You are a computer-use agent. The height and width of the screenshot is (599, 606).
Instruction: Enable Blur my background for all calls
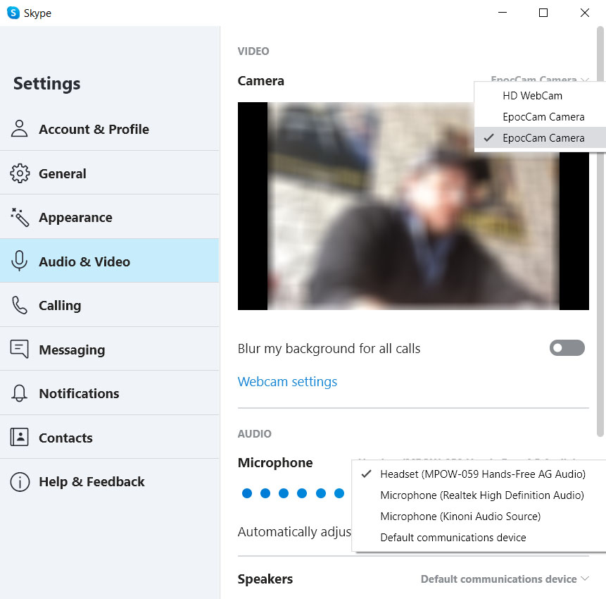567,348
